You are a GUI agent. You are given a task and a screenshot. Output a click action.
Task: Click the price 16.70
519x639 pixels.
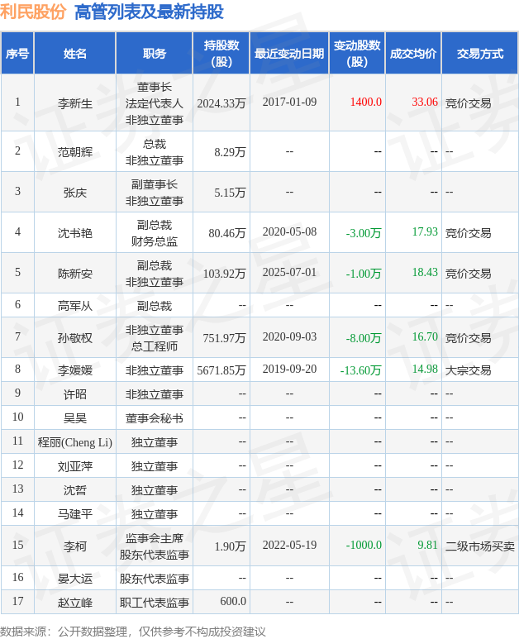(425, 336)
